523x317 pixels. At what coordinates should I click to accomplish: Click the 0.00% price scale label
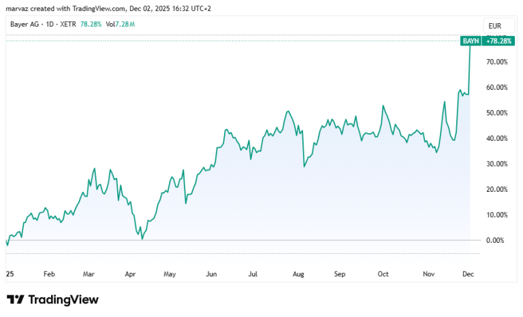pos(495,240)
